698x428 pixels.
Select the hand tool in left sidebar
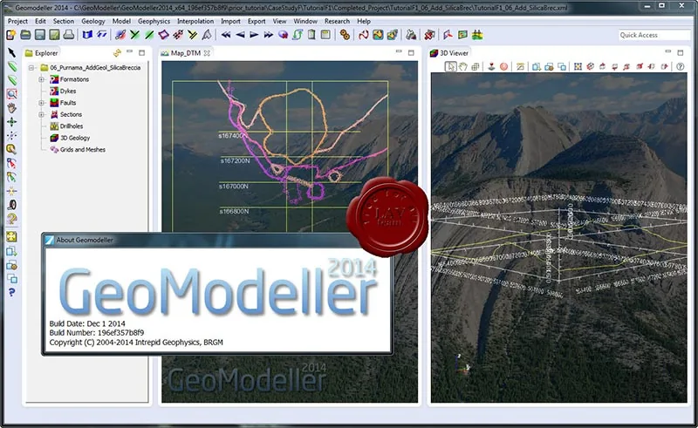[11, 108]
